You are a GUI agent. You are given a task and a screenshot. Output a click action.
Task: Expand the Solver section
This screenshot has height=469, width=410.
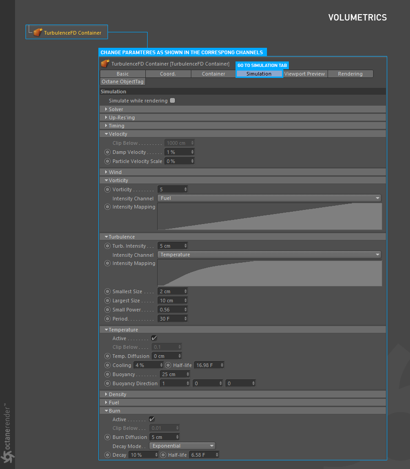[x=243, y=109]
